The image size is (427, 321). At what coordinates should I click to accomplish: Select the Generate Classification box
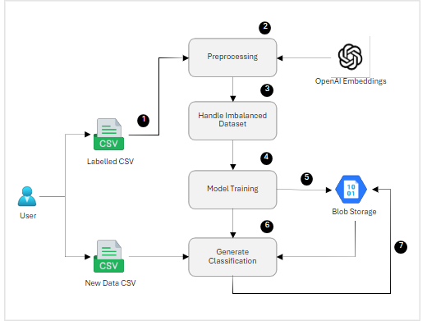232,257
